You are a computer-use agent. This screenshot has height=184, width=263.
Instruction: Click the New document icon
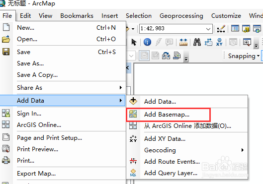point(6,27)
